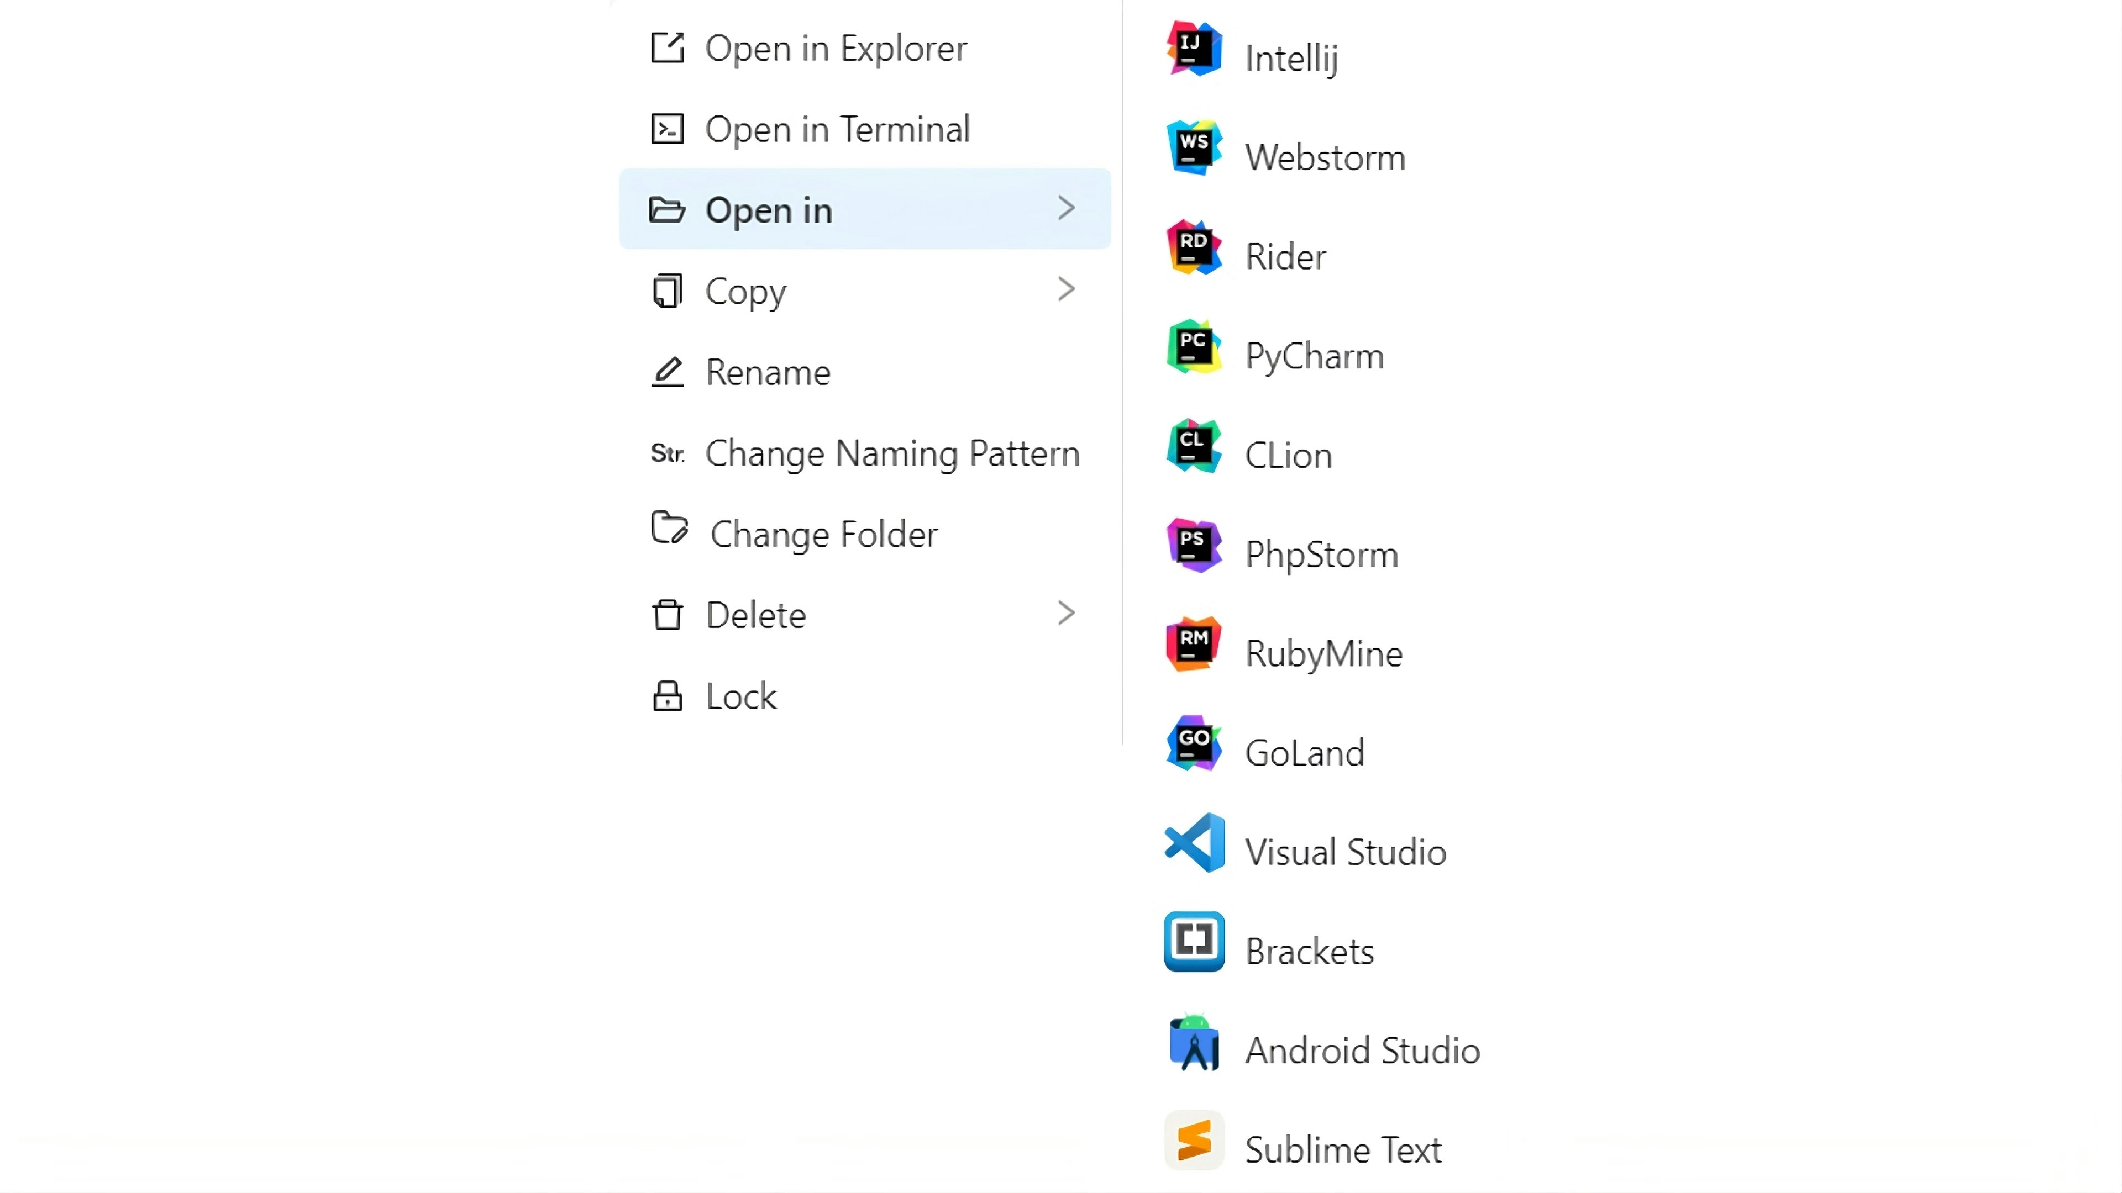Screen dimensions: 2122x1193
Task: Click the PyCharm logo icon
Action: pyautogui.click(x=1194, y=347)
